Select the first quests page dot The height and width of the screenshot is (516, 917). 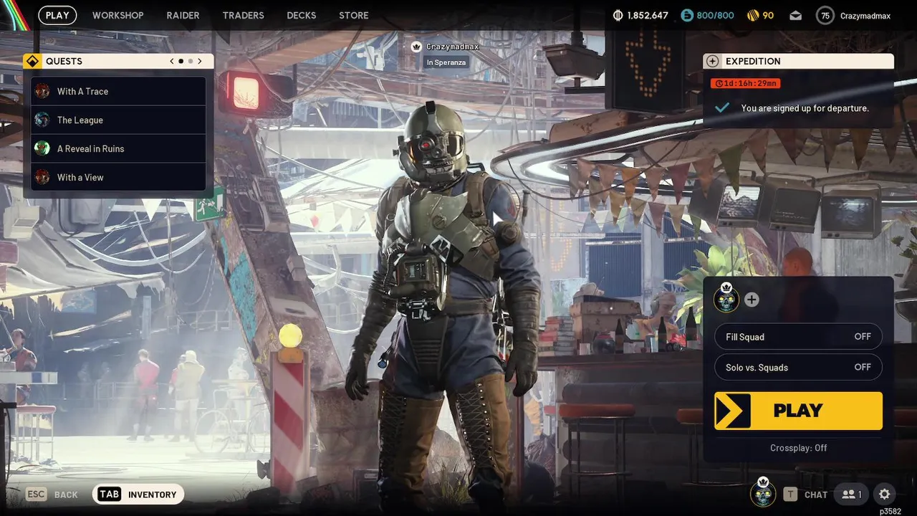tap(181, 61)
